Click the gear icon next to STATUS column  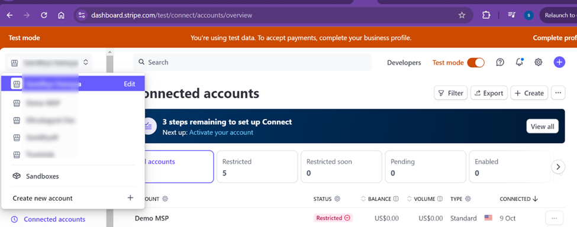337,199
